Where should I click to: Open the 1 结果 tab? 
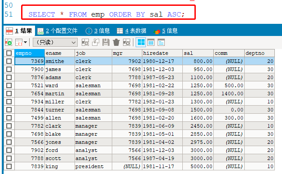point(19,31)
